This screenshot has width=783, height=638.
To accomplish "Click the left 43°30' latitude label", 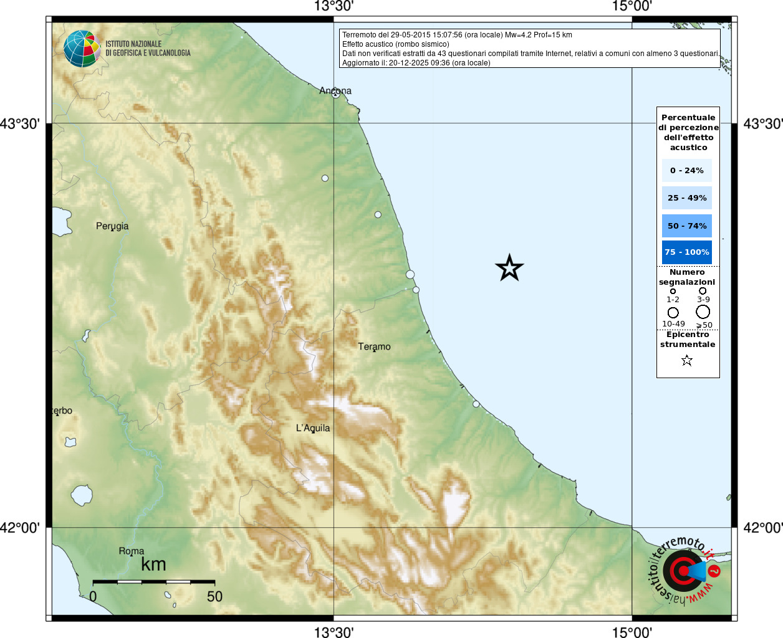I will point(19,123).
